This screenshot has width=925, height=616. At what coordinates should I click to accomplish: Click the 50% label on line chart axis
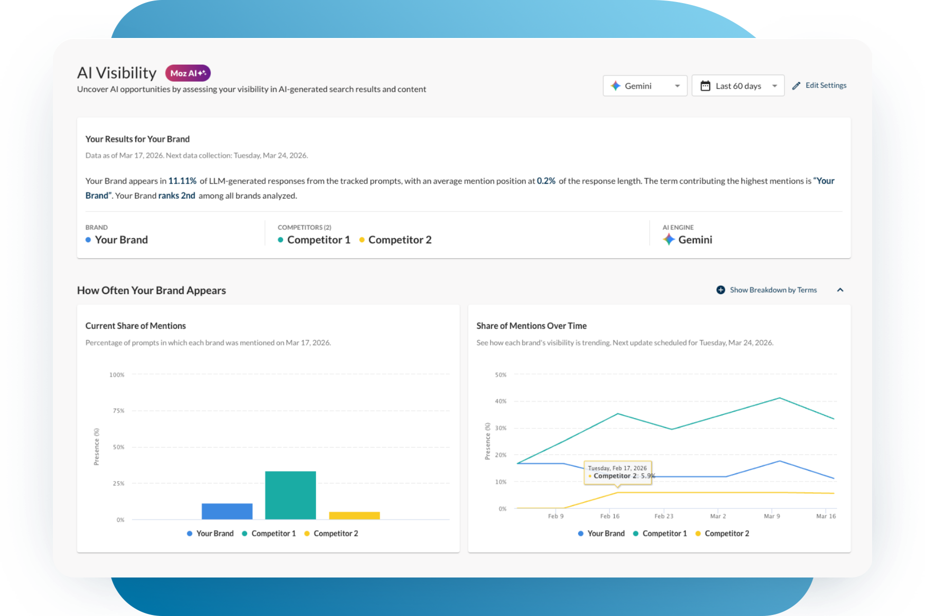[x=501, y=375]
